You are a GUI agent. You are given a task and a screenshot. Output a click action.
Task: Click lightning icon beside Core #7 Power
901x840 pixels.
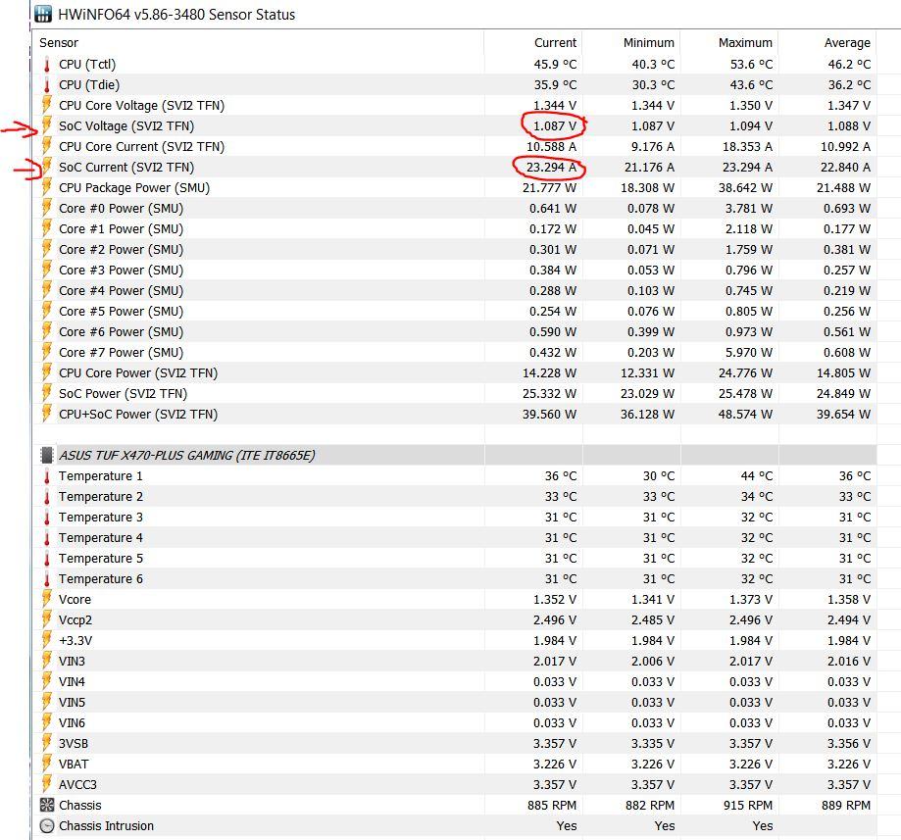[x=47, y=352]
